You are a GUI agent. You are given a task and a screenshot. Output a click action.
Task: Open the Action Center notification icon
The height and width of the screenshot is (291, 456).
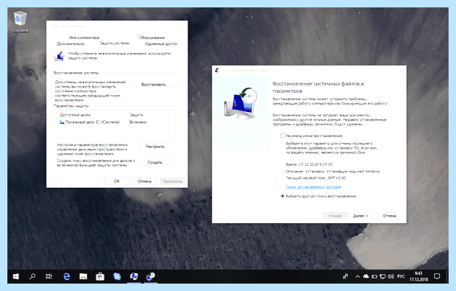(x=437, y=276)
